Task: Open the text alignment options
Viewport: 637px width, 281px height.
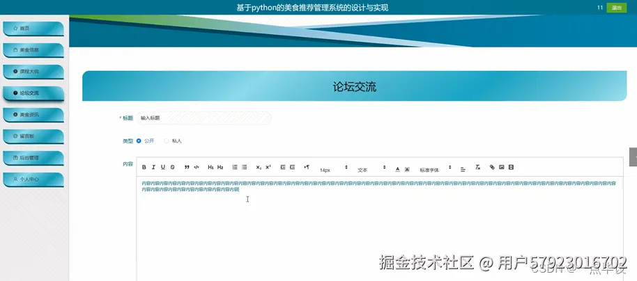Action: (x=463, y=170)
